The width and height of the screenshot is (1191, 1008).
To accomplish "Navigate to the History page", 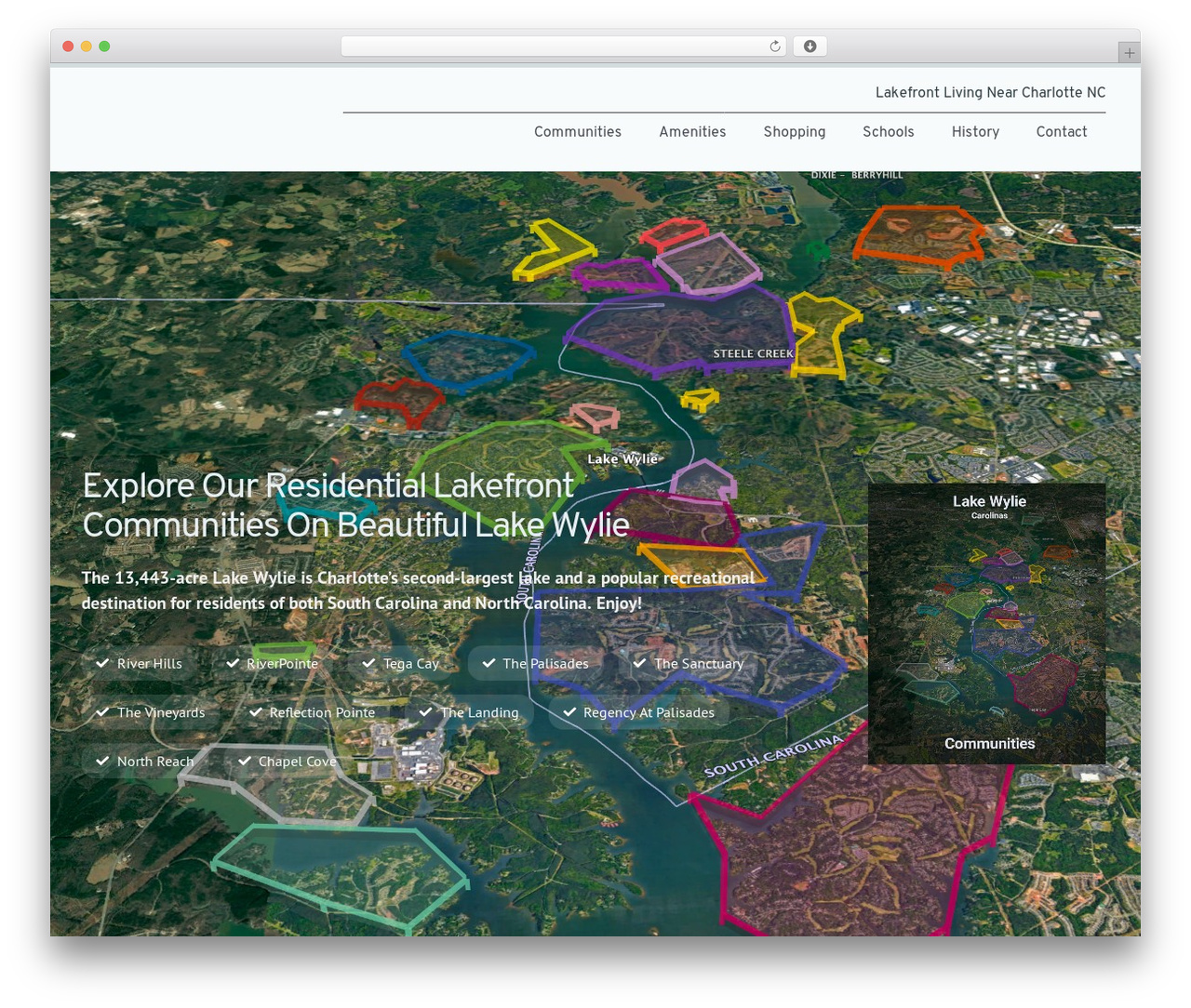I will pos(975,132).
